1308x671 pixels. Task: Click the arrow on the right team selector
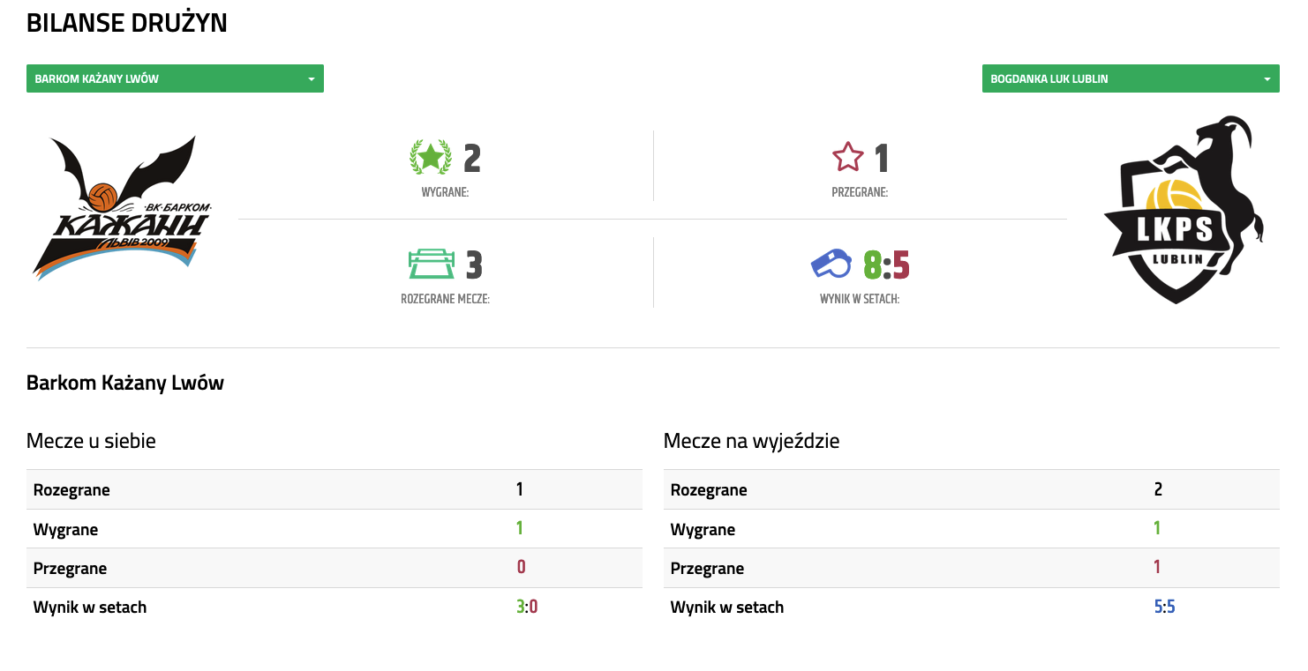click(1267, 79)
